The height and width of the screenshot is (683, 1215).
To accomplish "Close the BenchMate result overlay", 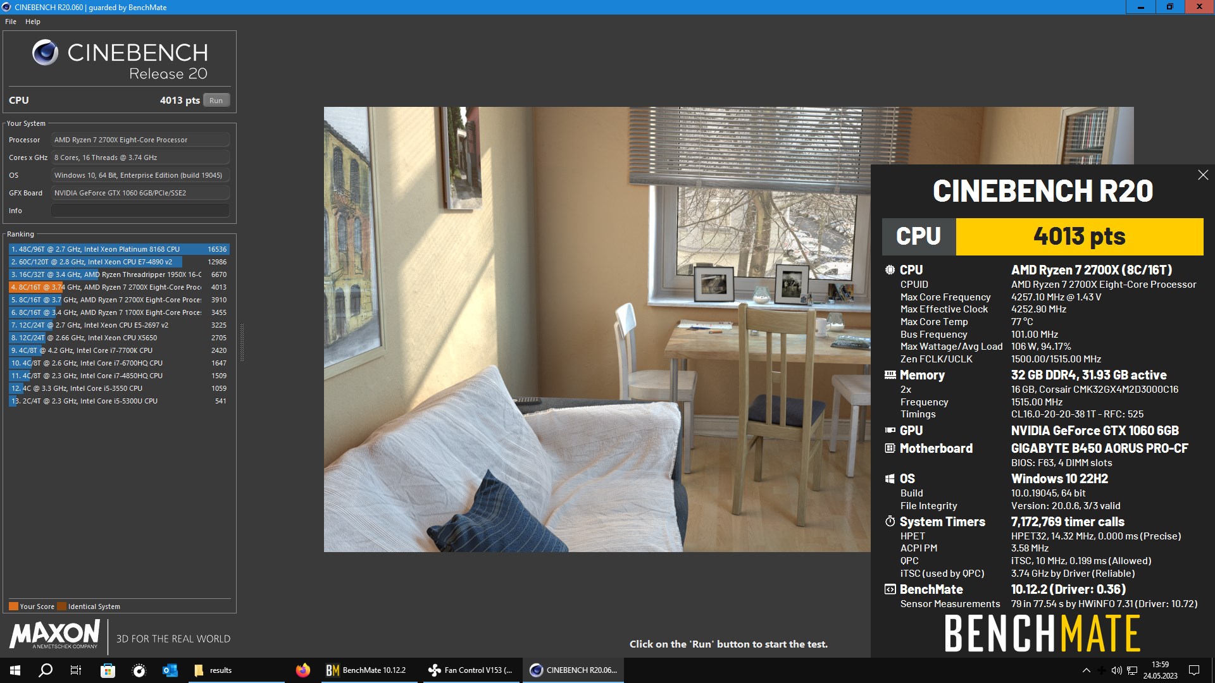I will click(x=1203, y=175).
